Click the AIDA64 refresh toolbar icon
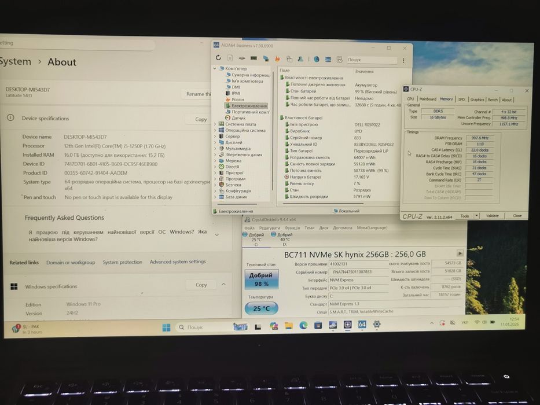This screenshot has width=540, height=405. point(218,58)
